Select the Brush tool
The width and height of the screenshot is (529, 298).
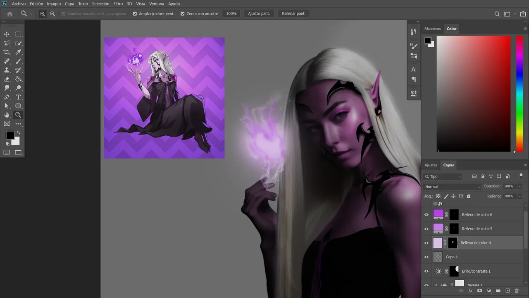[18, 61]
